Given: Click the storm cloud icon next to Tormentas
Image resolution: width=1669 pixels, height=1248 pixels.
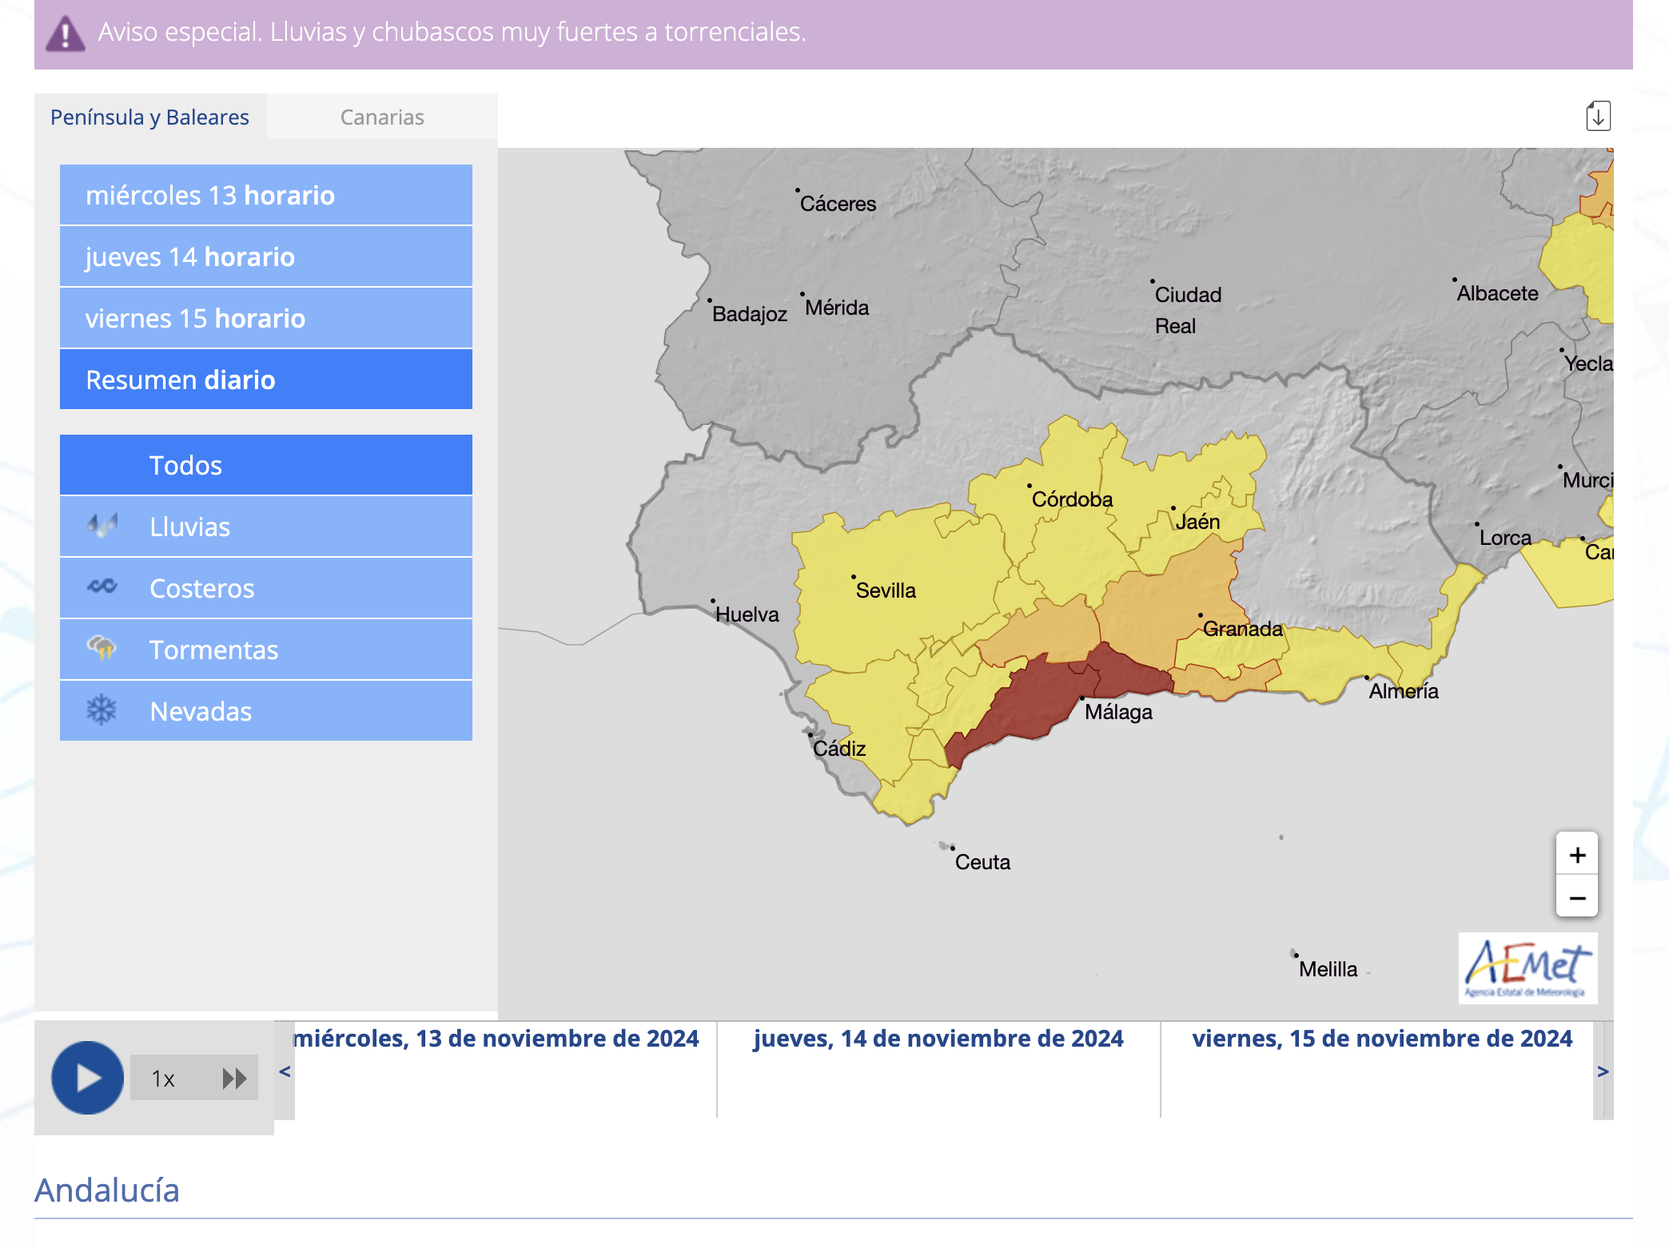Looking at the screenshot, I should 102,648.
